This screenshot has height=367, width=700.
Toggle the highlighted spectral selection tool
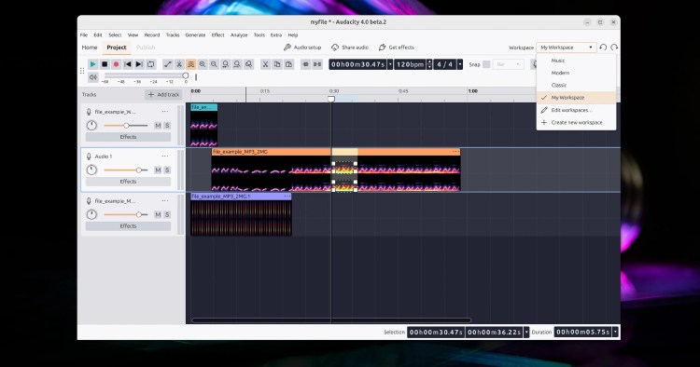click(190, 64)
